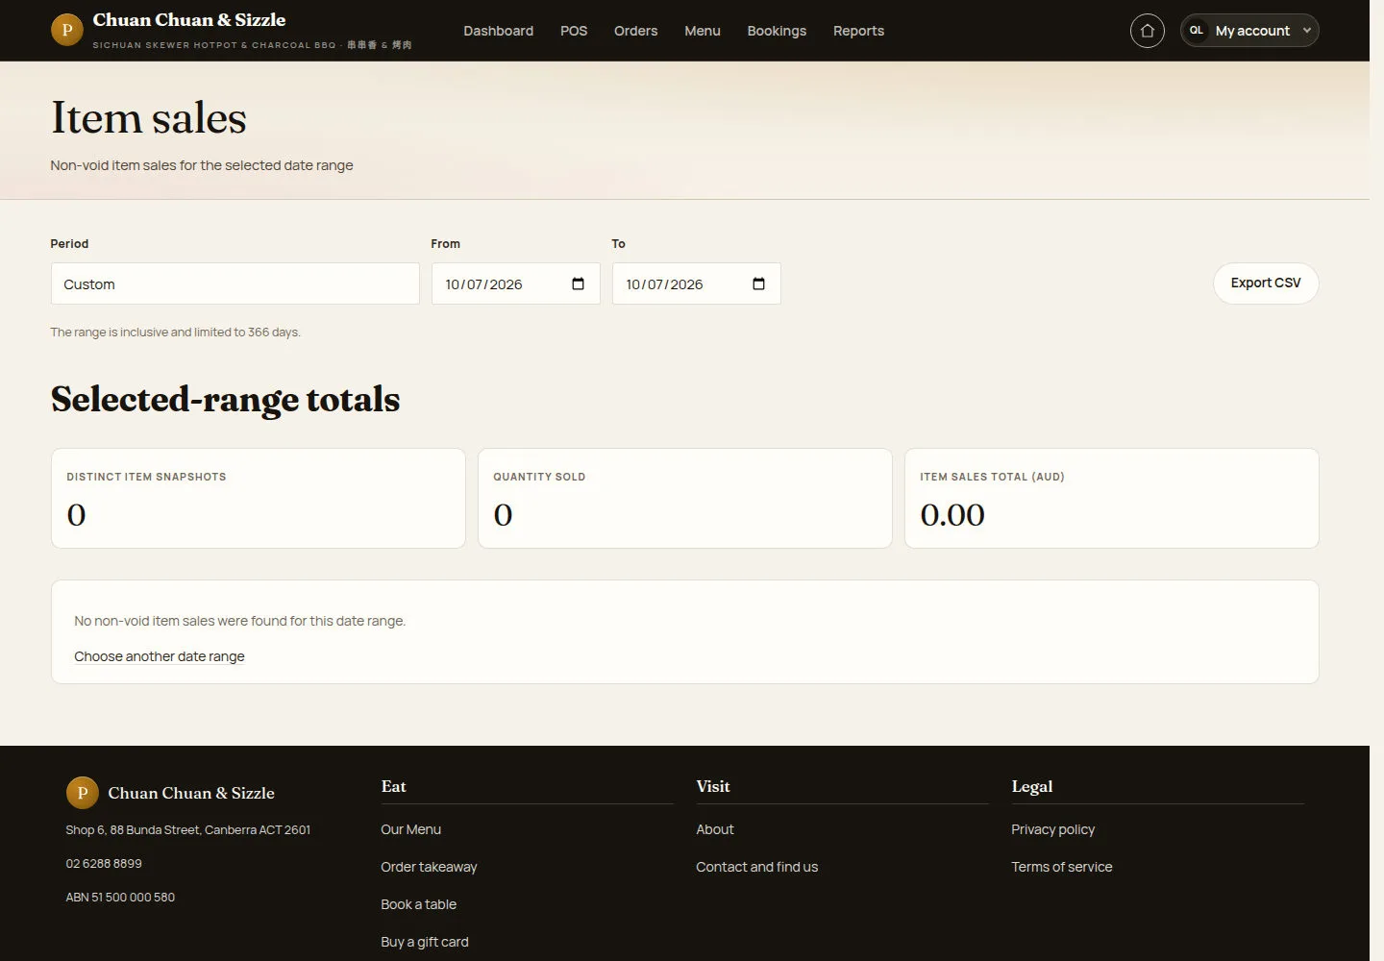
Task: Open Book a table footer link
Action: tap(418, 904)
